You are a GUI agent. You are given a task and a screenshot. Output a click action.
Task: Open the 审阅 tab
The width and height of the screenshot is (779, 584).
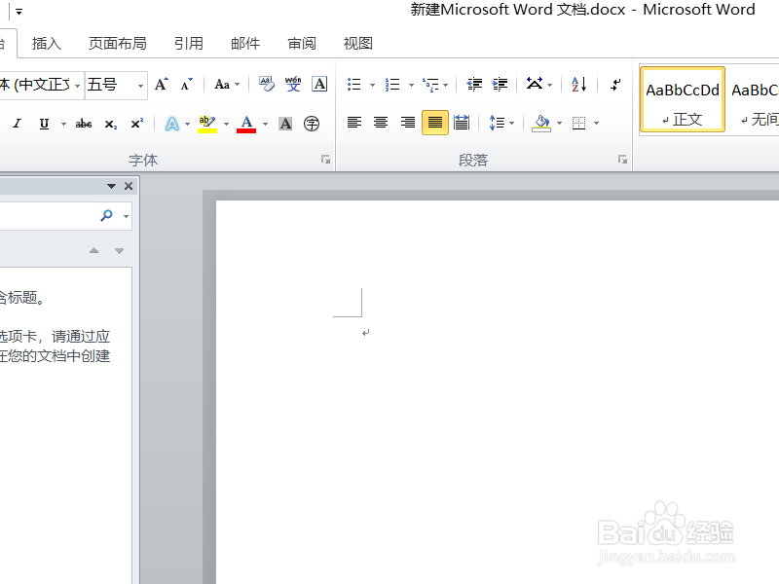302,43
